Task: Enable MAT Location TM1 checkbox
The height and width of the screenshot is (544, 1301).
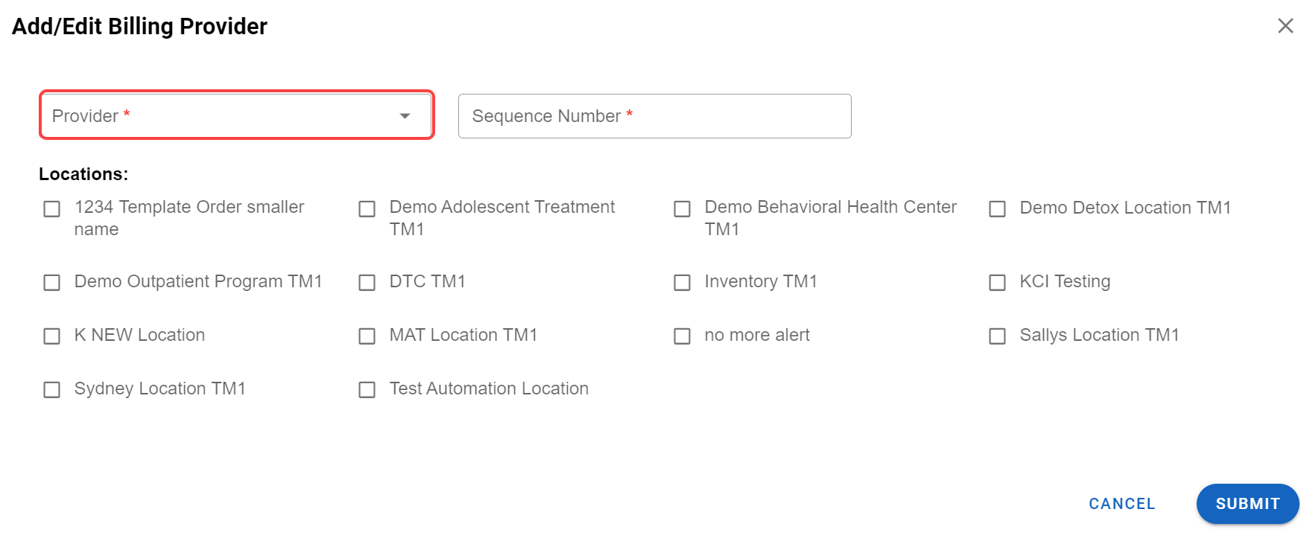Action: [x=367, y=336]
